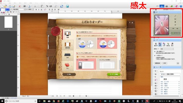Click the picture icon in the 感太 panel
183x103 pixels.
tap(175, 19)
